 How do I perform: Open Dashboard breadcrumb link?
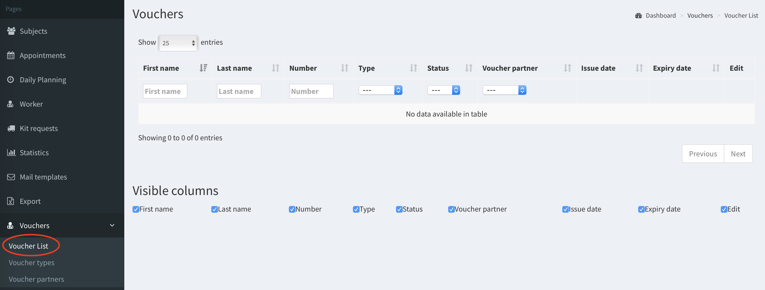660,15
